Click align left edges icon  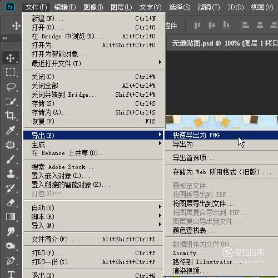[245, 25]
